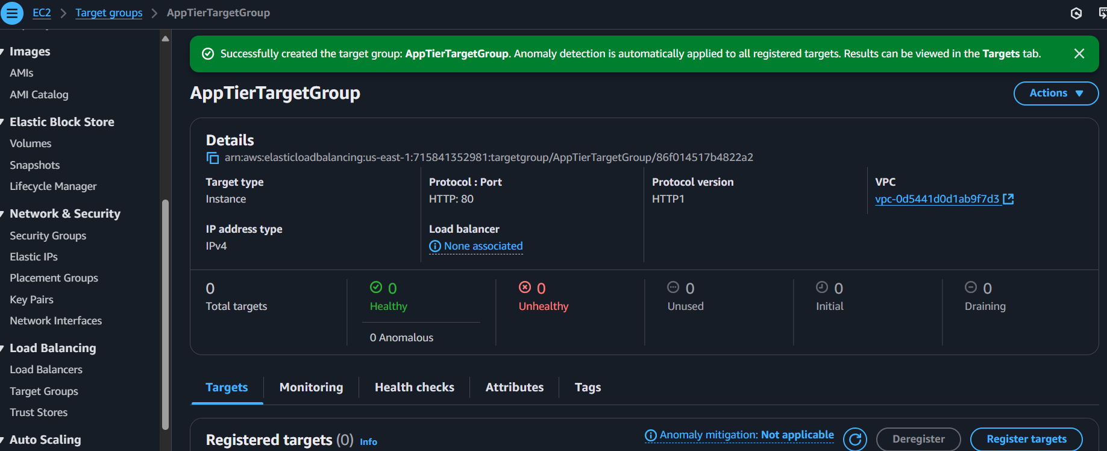Viewport: 1107px width, 451px height.
Task: Open the Attributes tab
Action: pyautogui.click(x=515, y=388)
